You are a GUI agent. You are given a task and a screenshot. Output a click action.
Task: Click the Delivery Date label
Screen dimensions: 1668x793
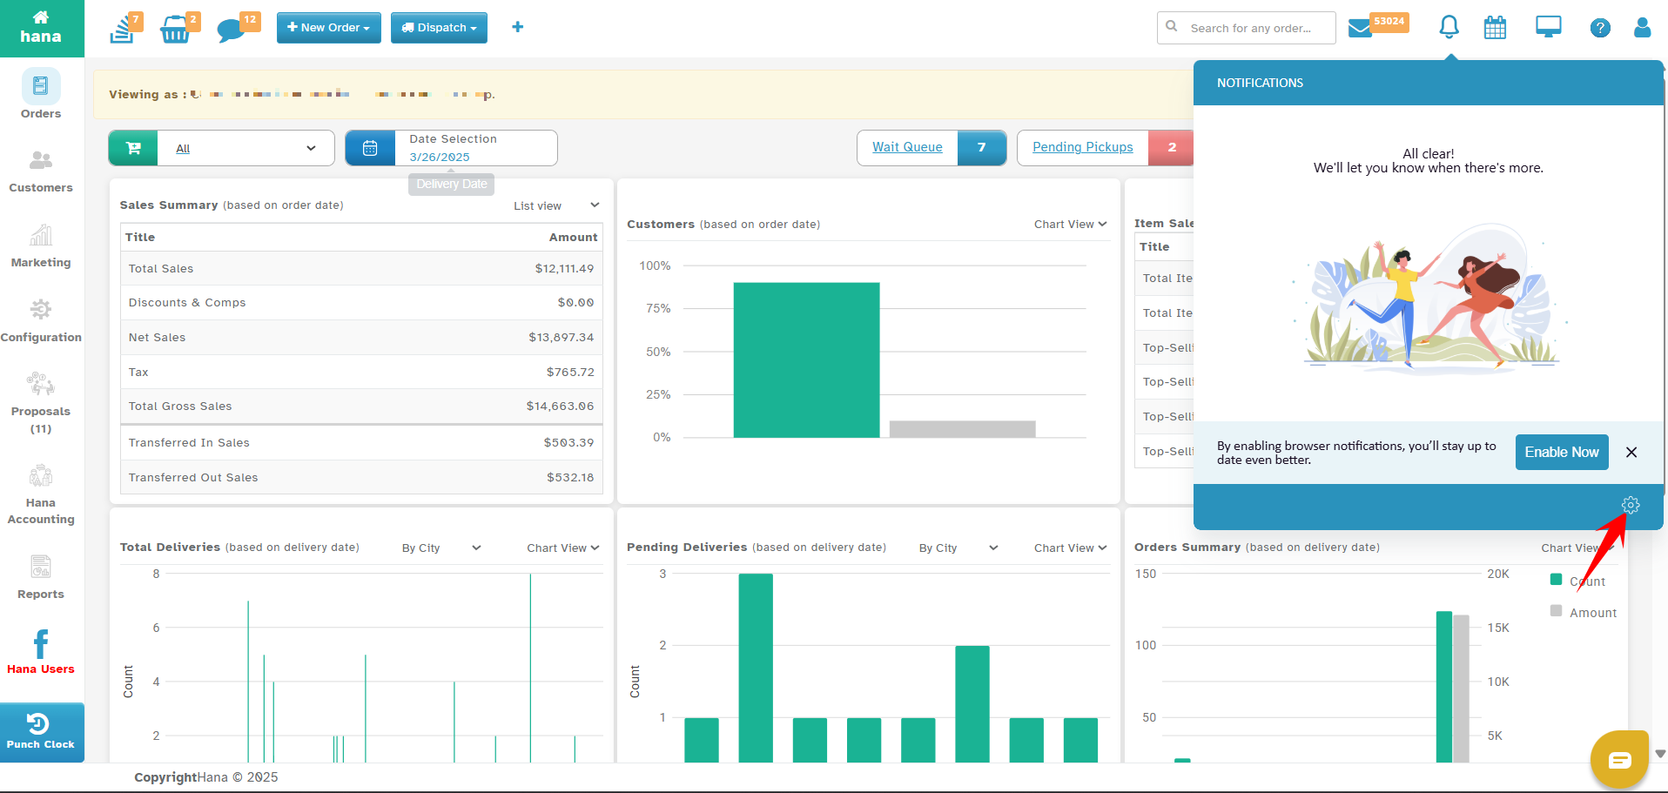[x=452, y=184]
